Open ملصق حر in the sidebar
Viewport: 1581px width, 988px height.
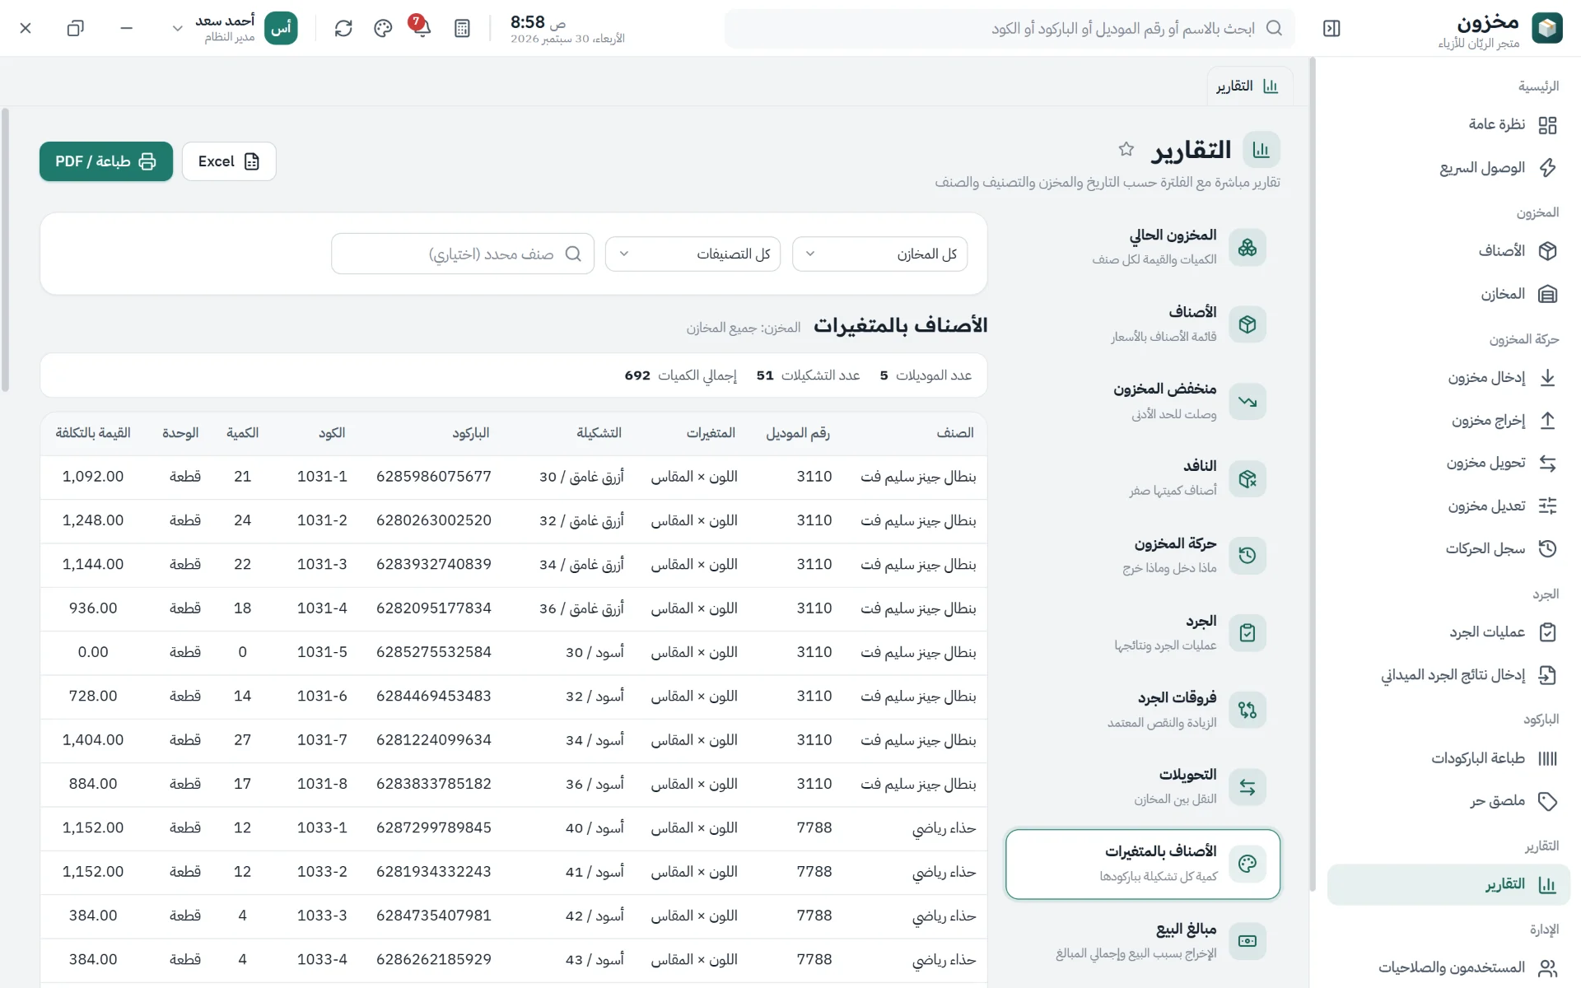(x=1449, y=801)
